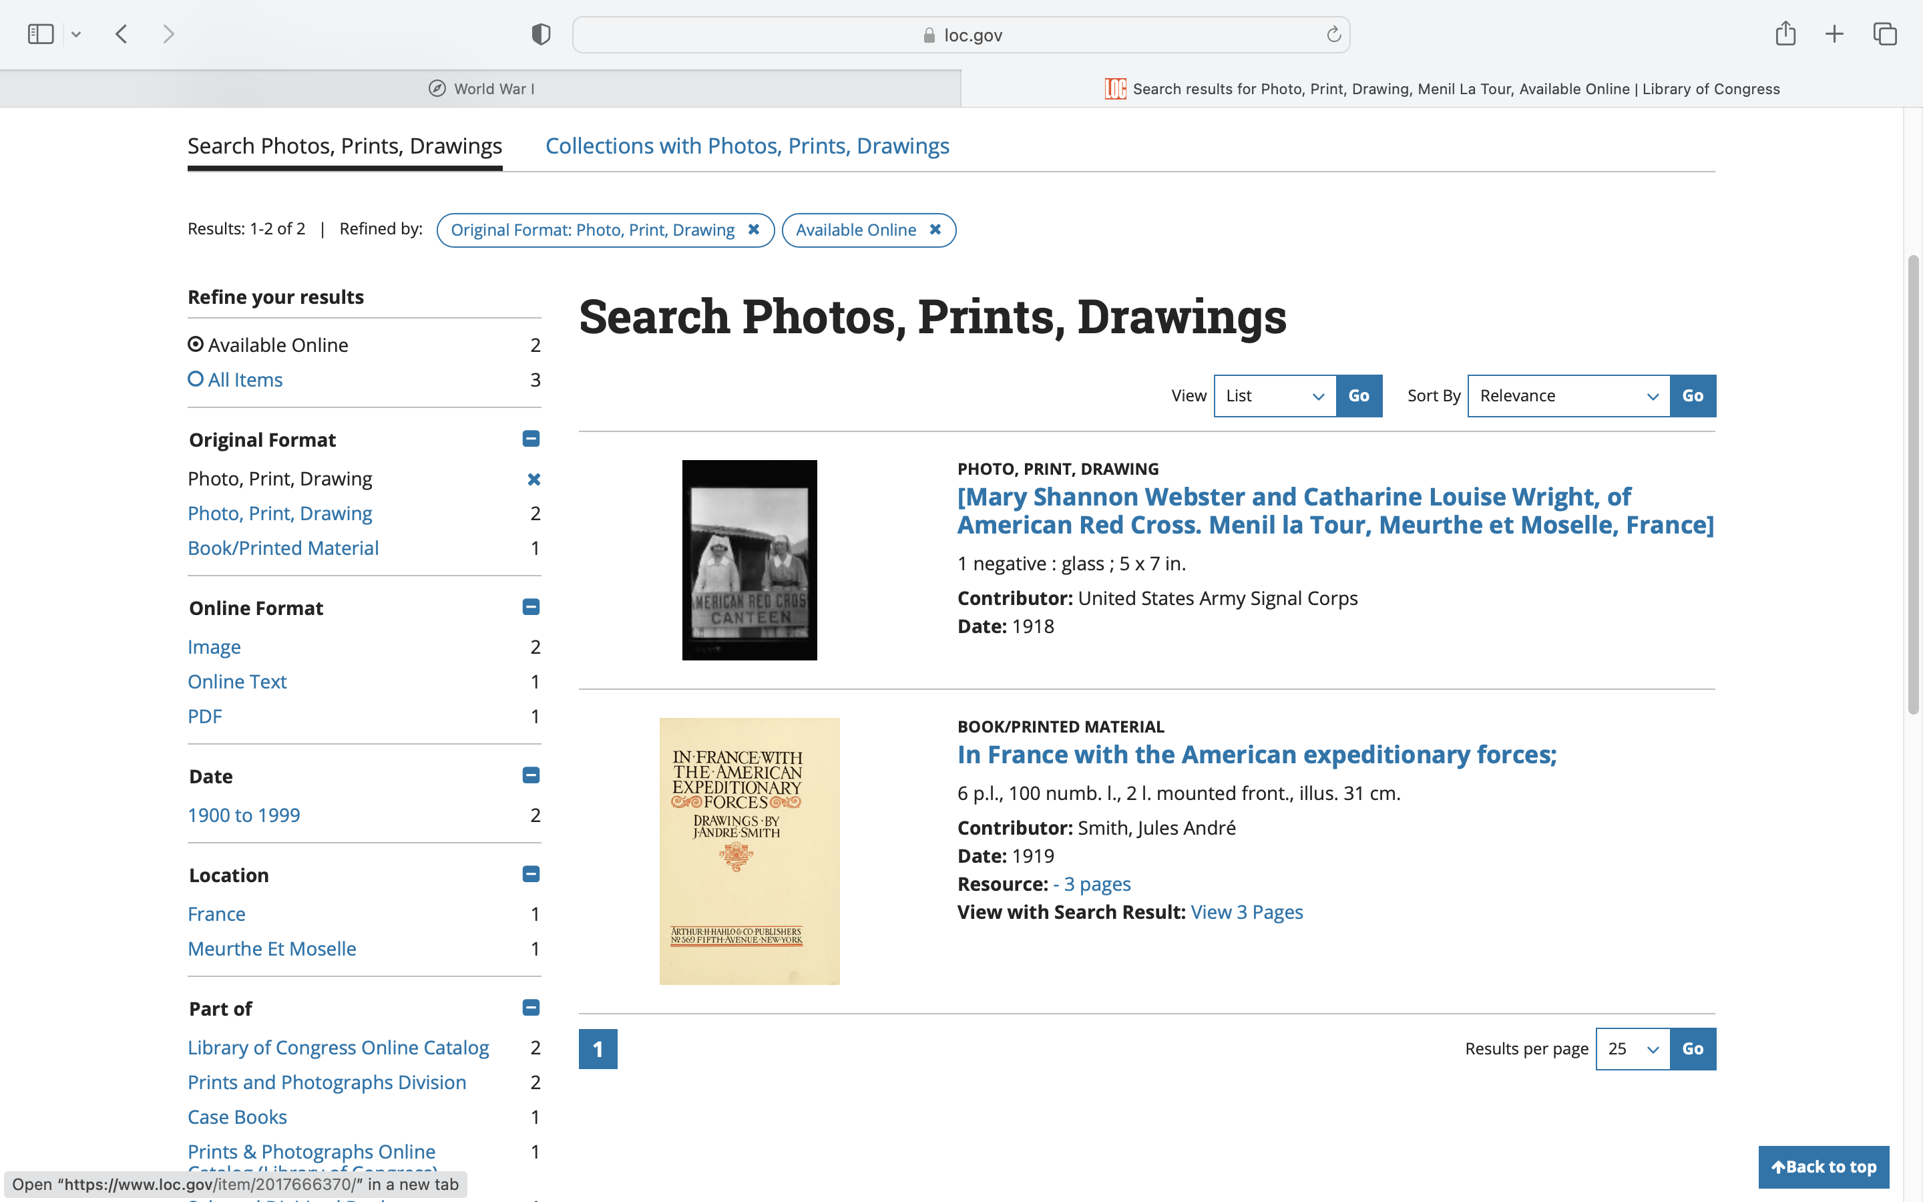
Task: Switch to the World War I tab
Action: 481,89
